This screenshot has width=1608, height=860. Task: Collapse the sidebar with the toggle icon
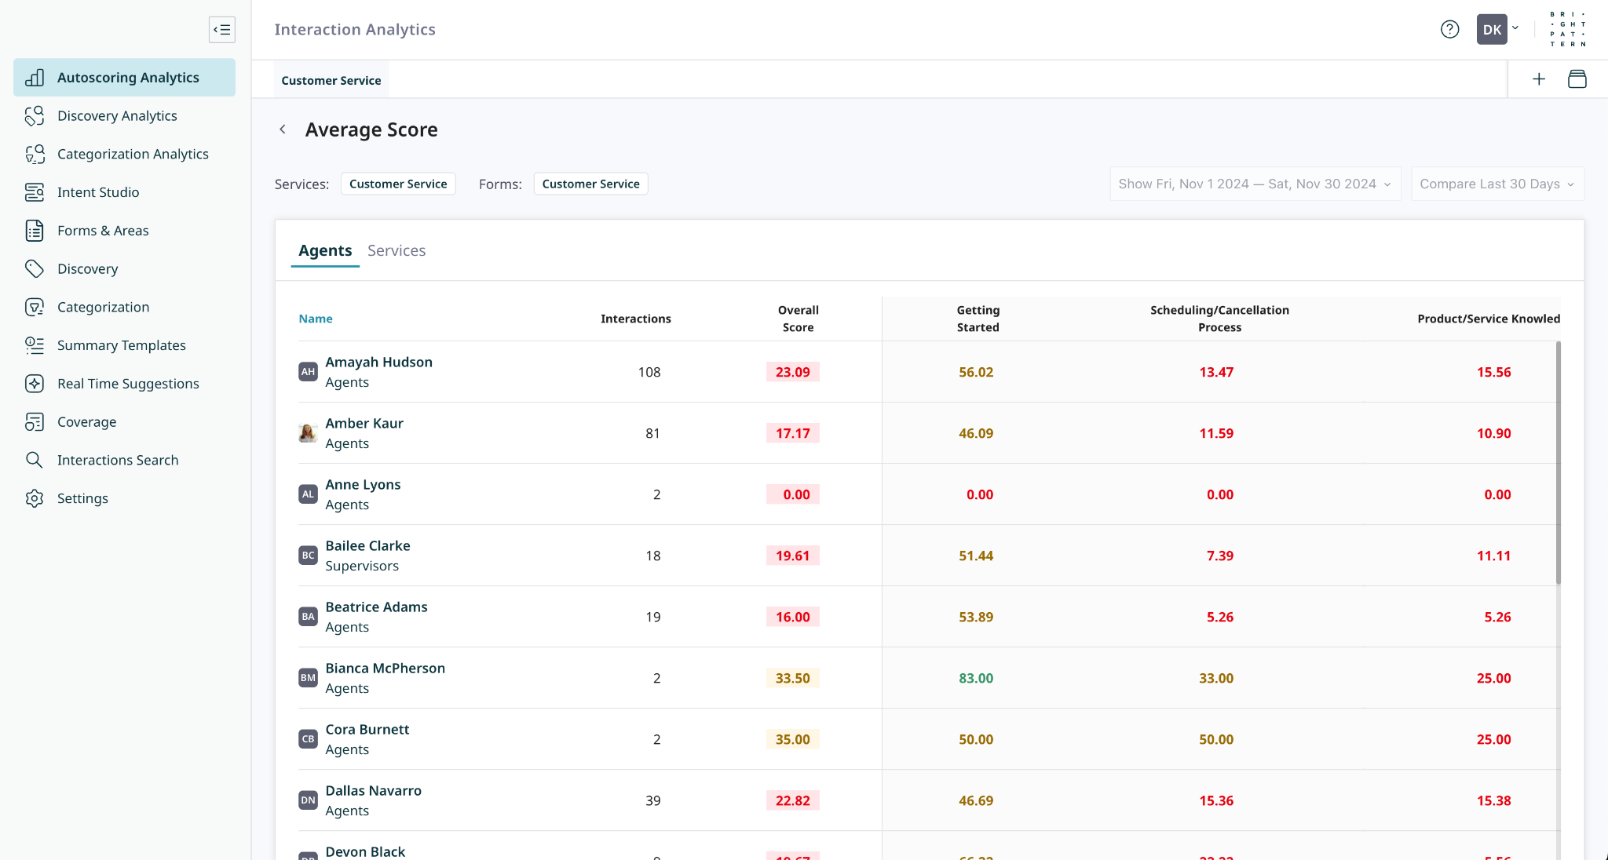(x=222, y=30)
